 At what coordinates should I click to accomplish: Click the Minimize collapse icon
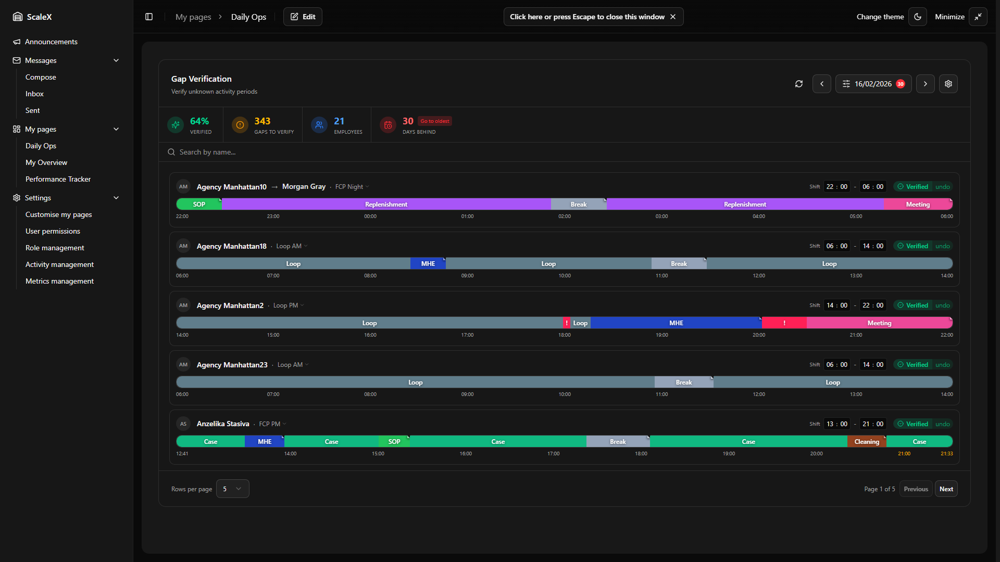tap(978, 17)
